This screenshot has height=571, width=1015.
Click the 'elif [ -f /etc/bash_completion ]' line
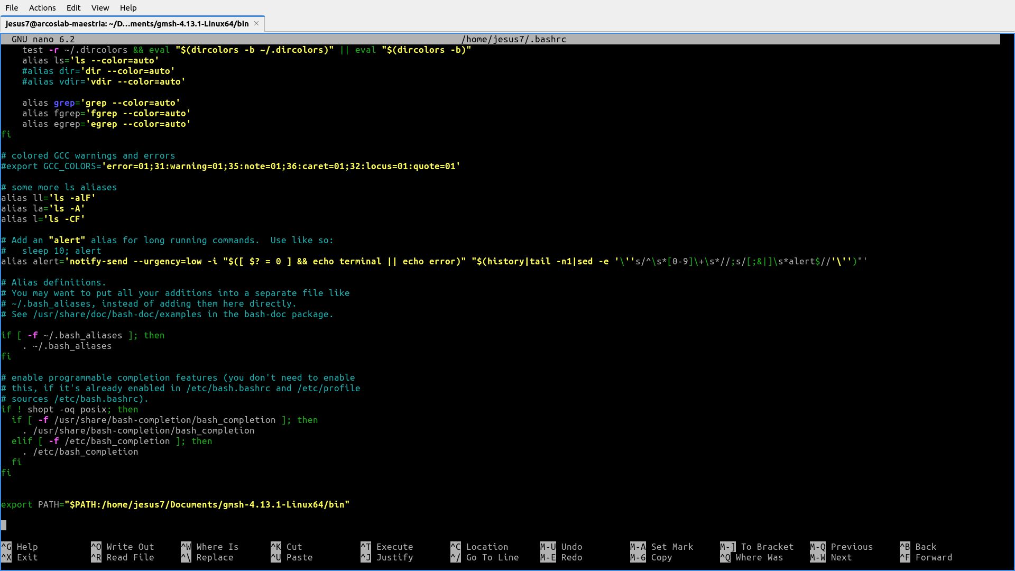pos(112,441)
